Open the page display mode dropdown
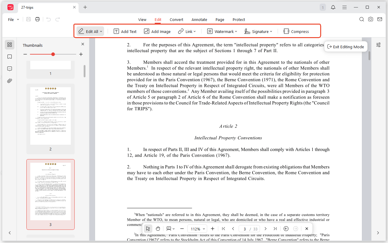This screenshot has height=243, width=388. 171,229
